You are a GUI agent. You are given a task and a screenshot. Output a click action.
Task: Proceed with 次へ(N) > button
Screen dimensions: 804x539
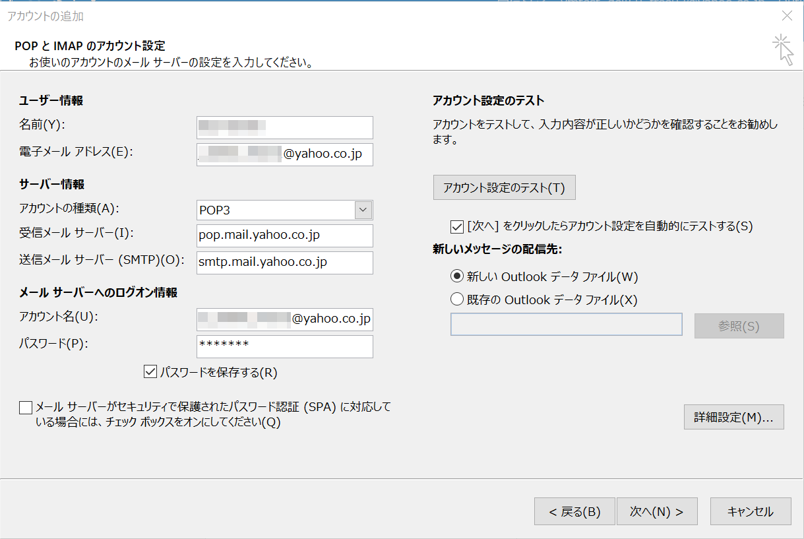[656, 511]
